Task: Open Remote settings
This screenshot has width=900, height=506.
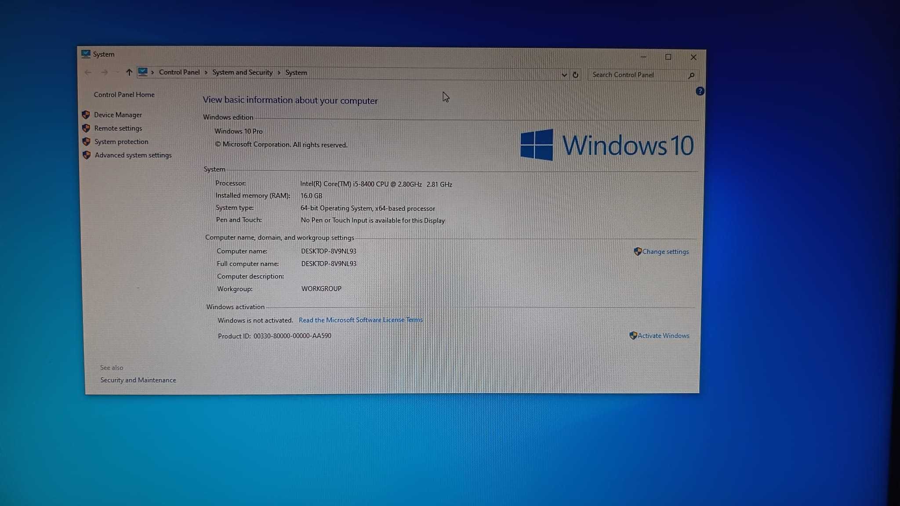Action: click(x=118, y=128)
